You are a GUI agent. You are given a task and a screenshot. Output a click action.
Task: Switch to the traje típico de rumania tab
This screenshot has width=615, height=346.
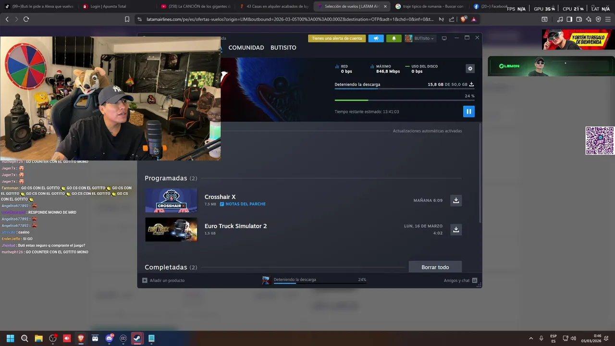tap(430, 6)
